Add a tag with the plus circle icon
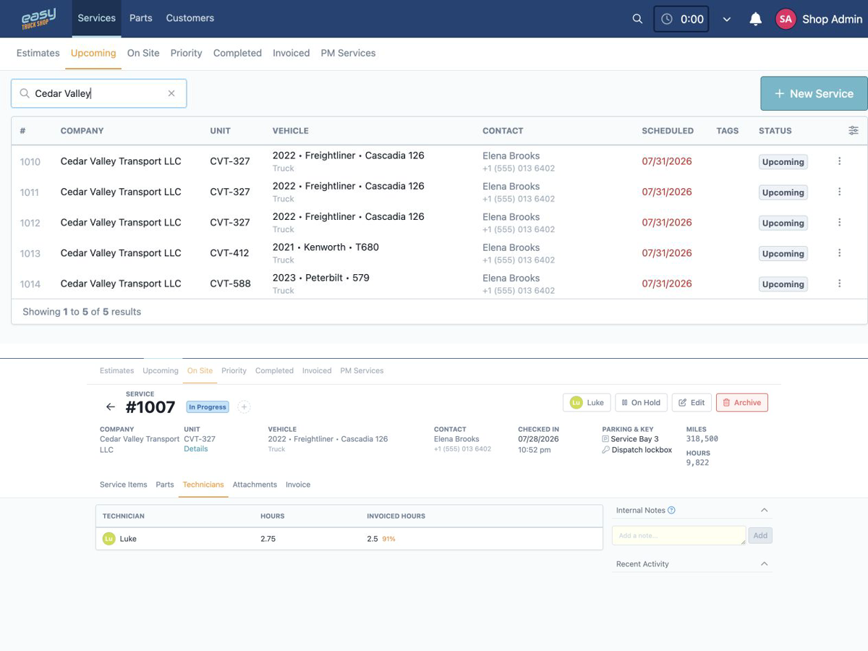 (244, 407)
